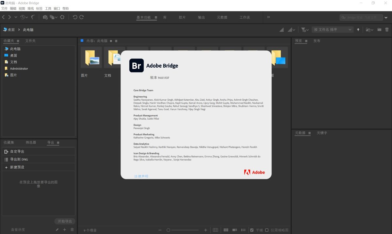This screenshot has width=392, height=234.
Task: Rotate 90° counterclockwise icon
Action: click(x=75, y=17)
